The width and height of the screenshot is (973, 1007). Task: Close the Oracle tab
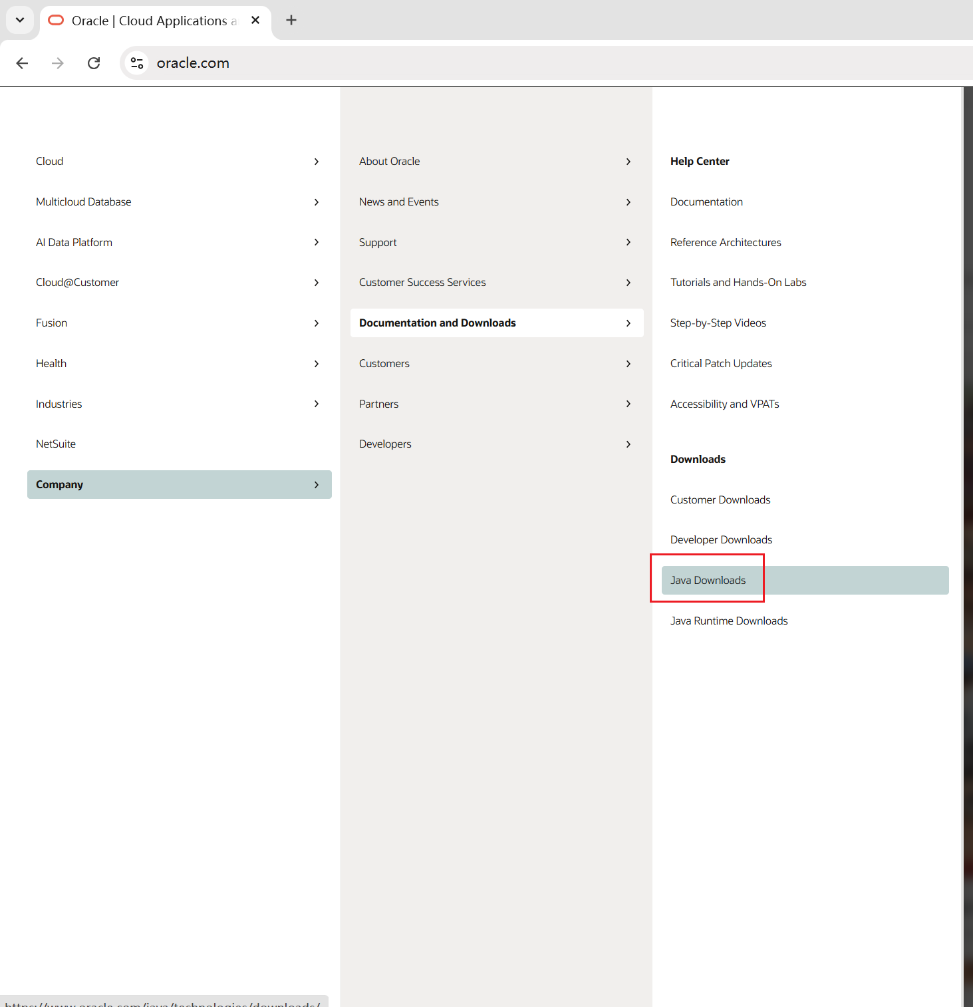pos(255,20)
